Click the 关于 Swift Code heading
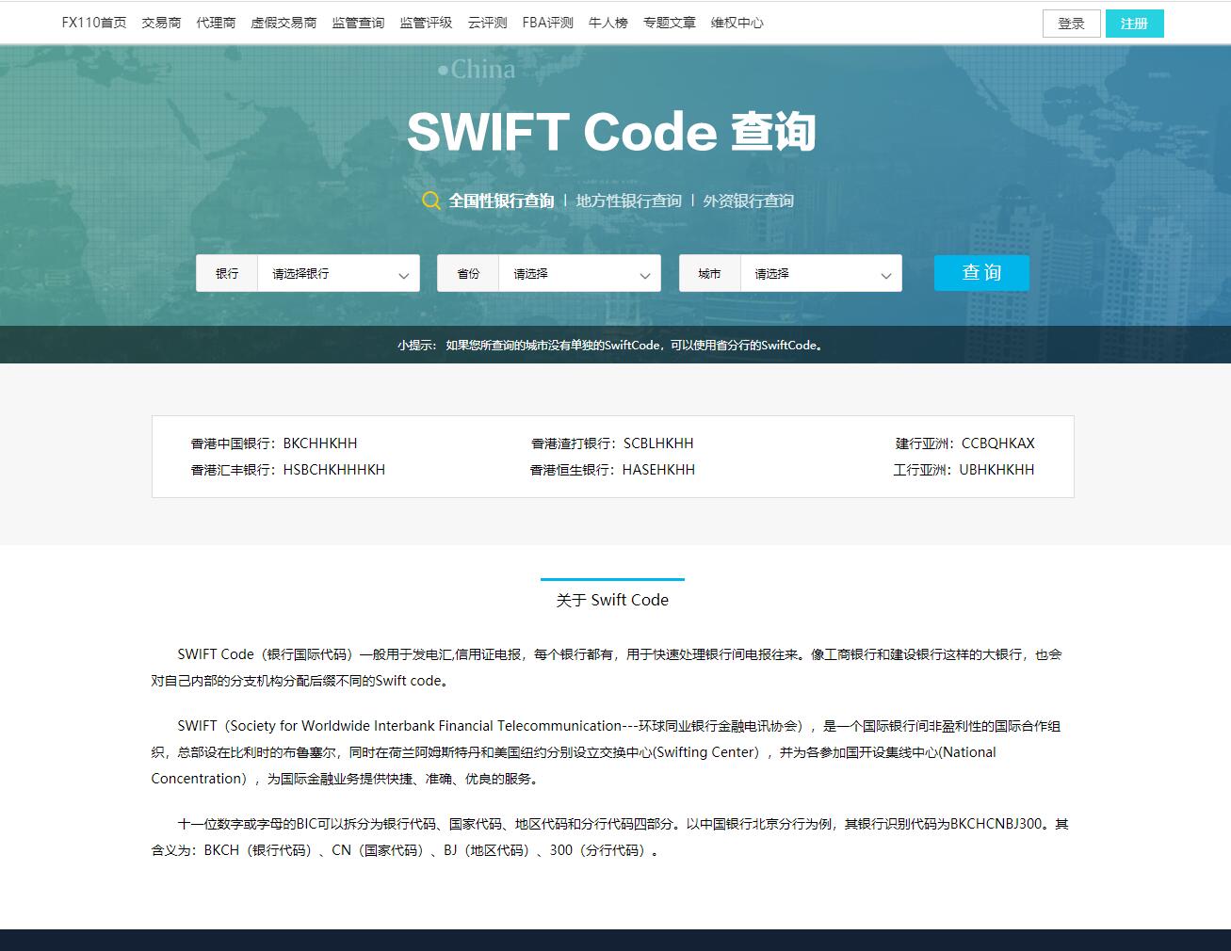This screenshot has width=1231, height=951. (612, 600)
